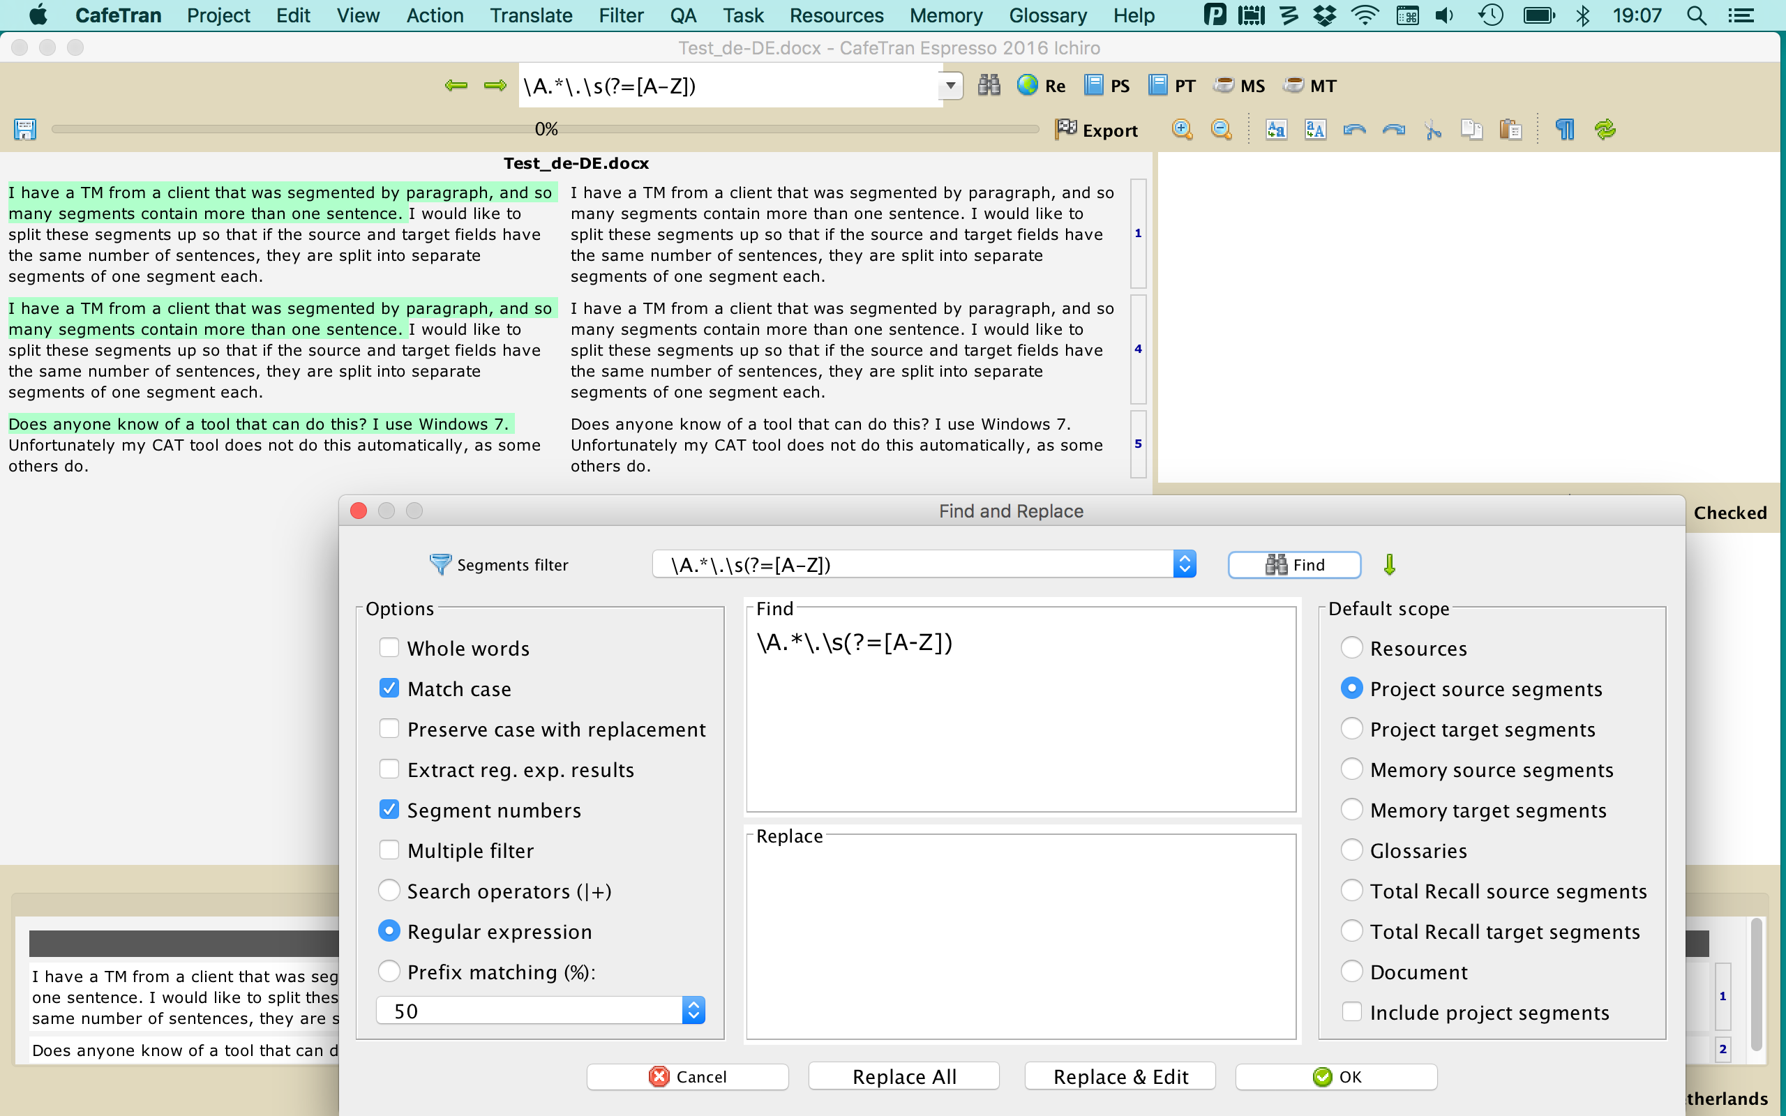Click the green refresh arrows icon
The height and width of the screenshot is (1116, 1786).
pyautogui.click(x=1605, y=130)
